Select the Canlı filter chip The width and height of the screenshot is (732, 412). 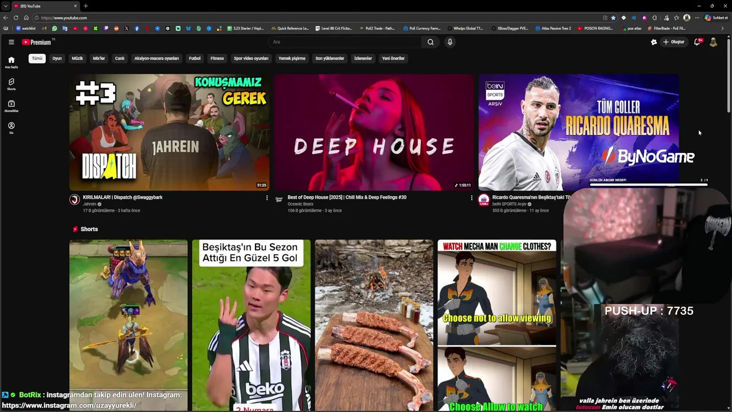click(x=120, y=58)
